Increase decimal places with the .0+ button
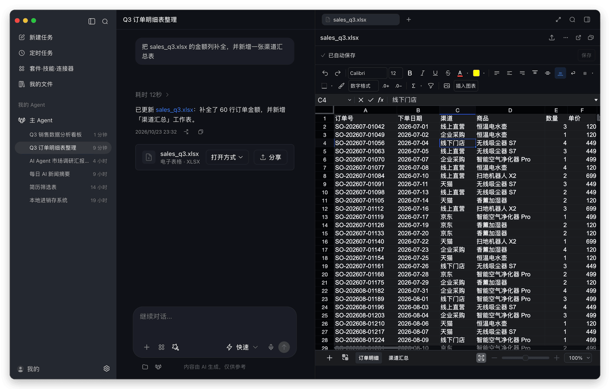610x389 pixels. click(386, 86)
